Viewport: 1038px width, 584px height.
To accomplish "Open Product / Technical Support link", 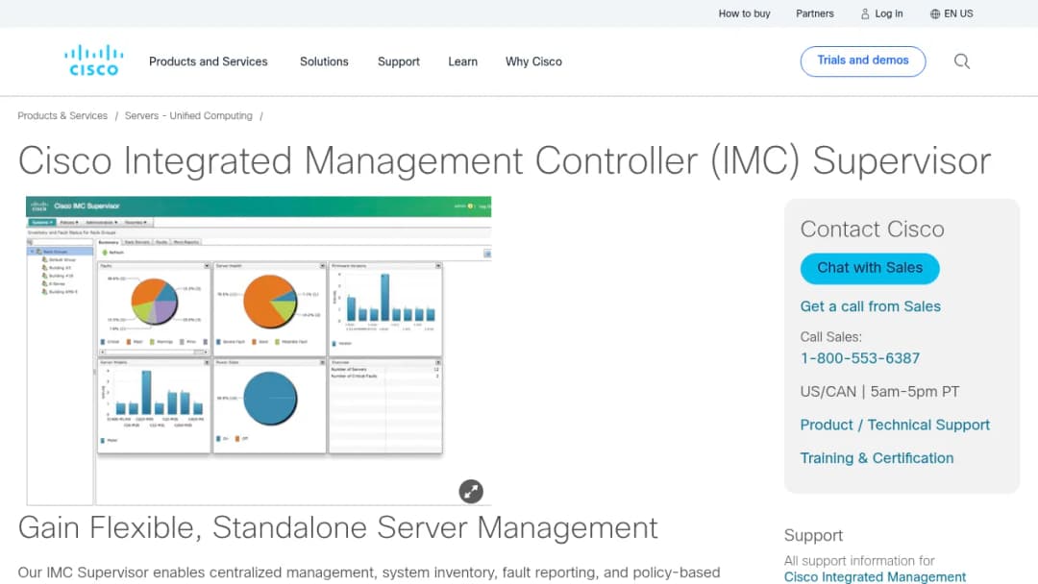I will coord(895,425).
